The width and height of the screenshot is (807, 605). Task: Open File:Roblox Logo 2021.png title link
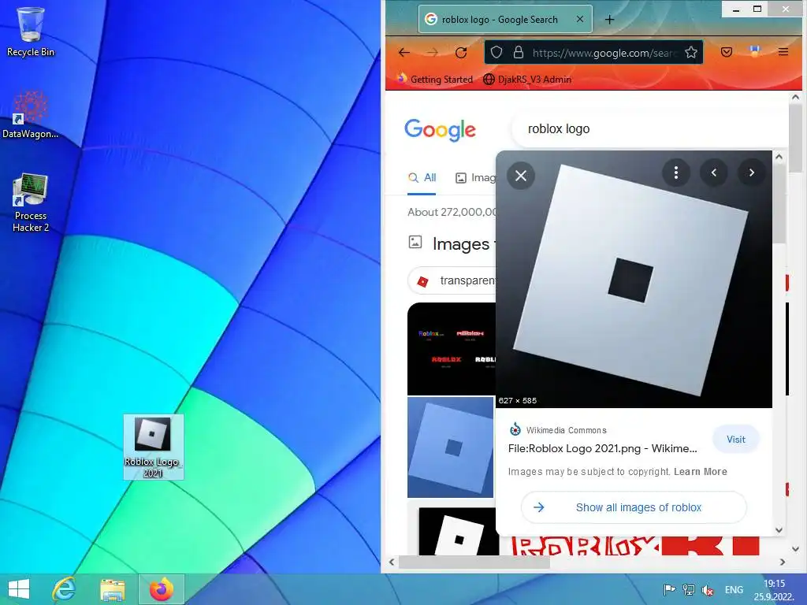pos(603,448)
